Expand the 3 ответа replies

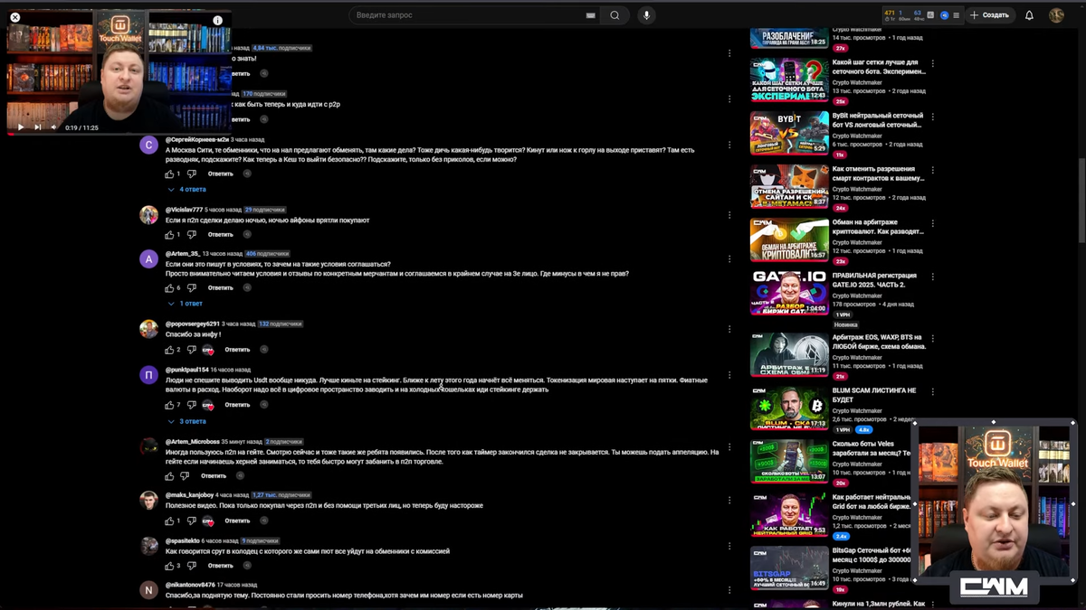(x=187, y=421)
